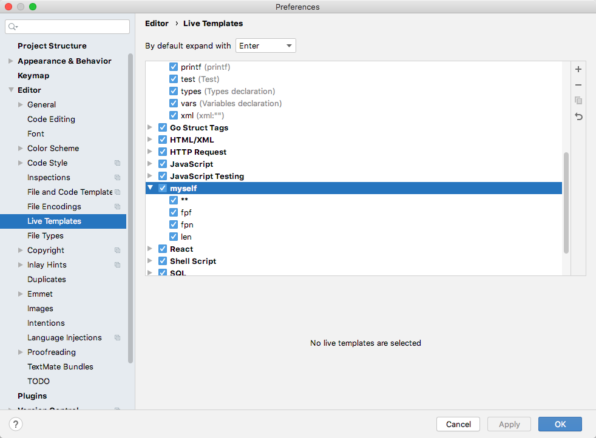
Task: Click the template list vertical scrollbar
Action: pyautogui.click(x=566, y=203)
